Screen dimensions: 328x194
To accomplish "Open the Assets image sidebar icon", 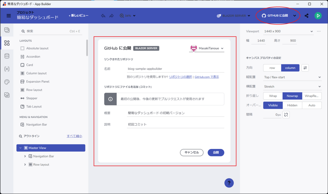I will (7, 95).
